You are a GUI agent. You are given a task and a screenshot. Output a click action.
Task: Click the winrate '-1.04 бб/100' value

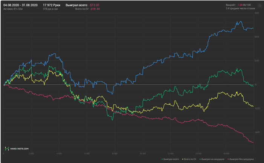point(244,5)
